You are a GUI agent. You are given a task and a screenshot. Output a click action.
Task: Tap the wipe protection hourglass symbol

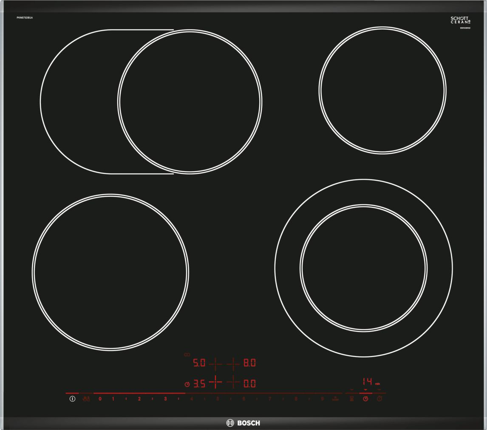click(x=352, y=399)
